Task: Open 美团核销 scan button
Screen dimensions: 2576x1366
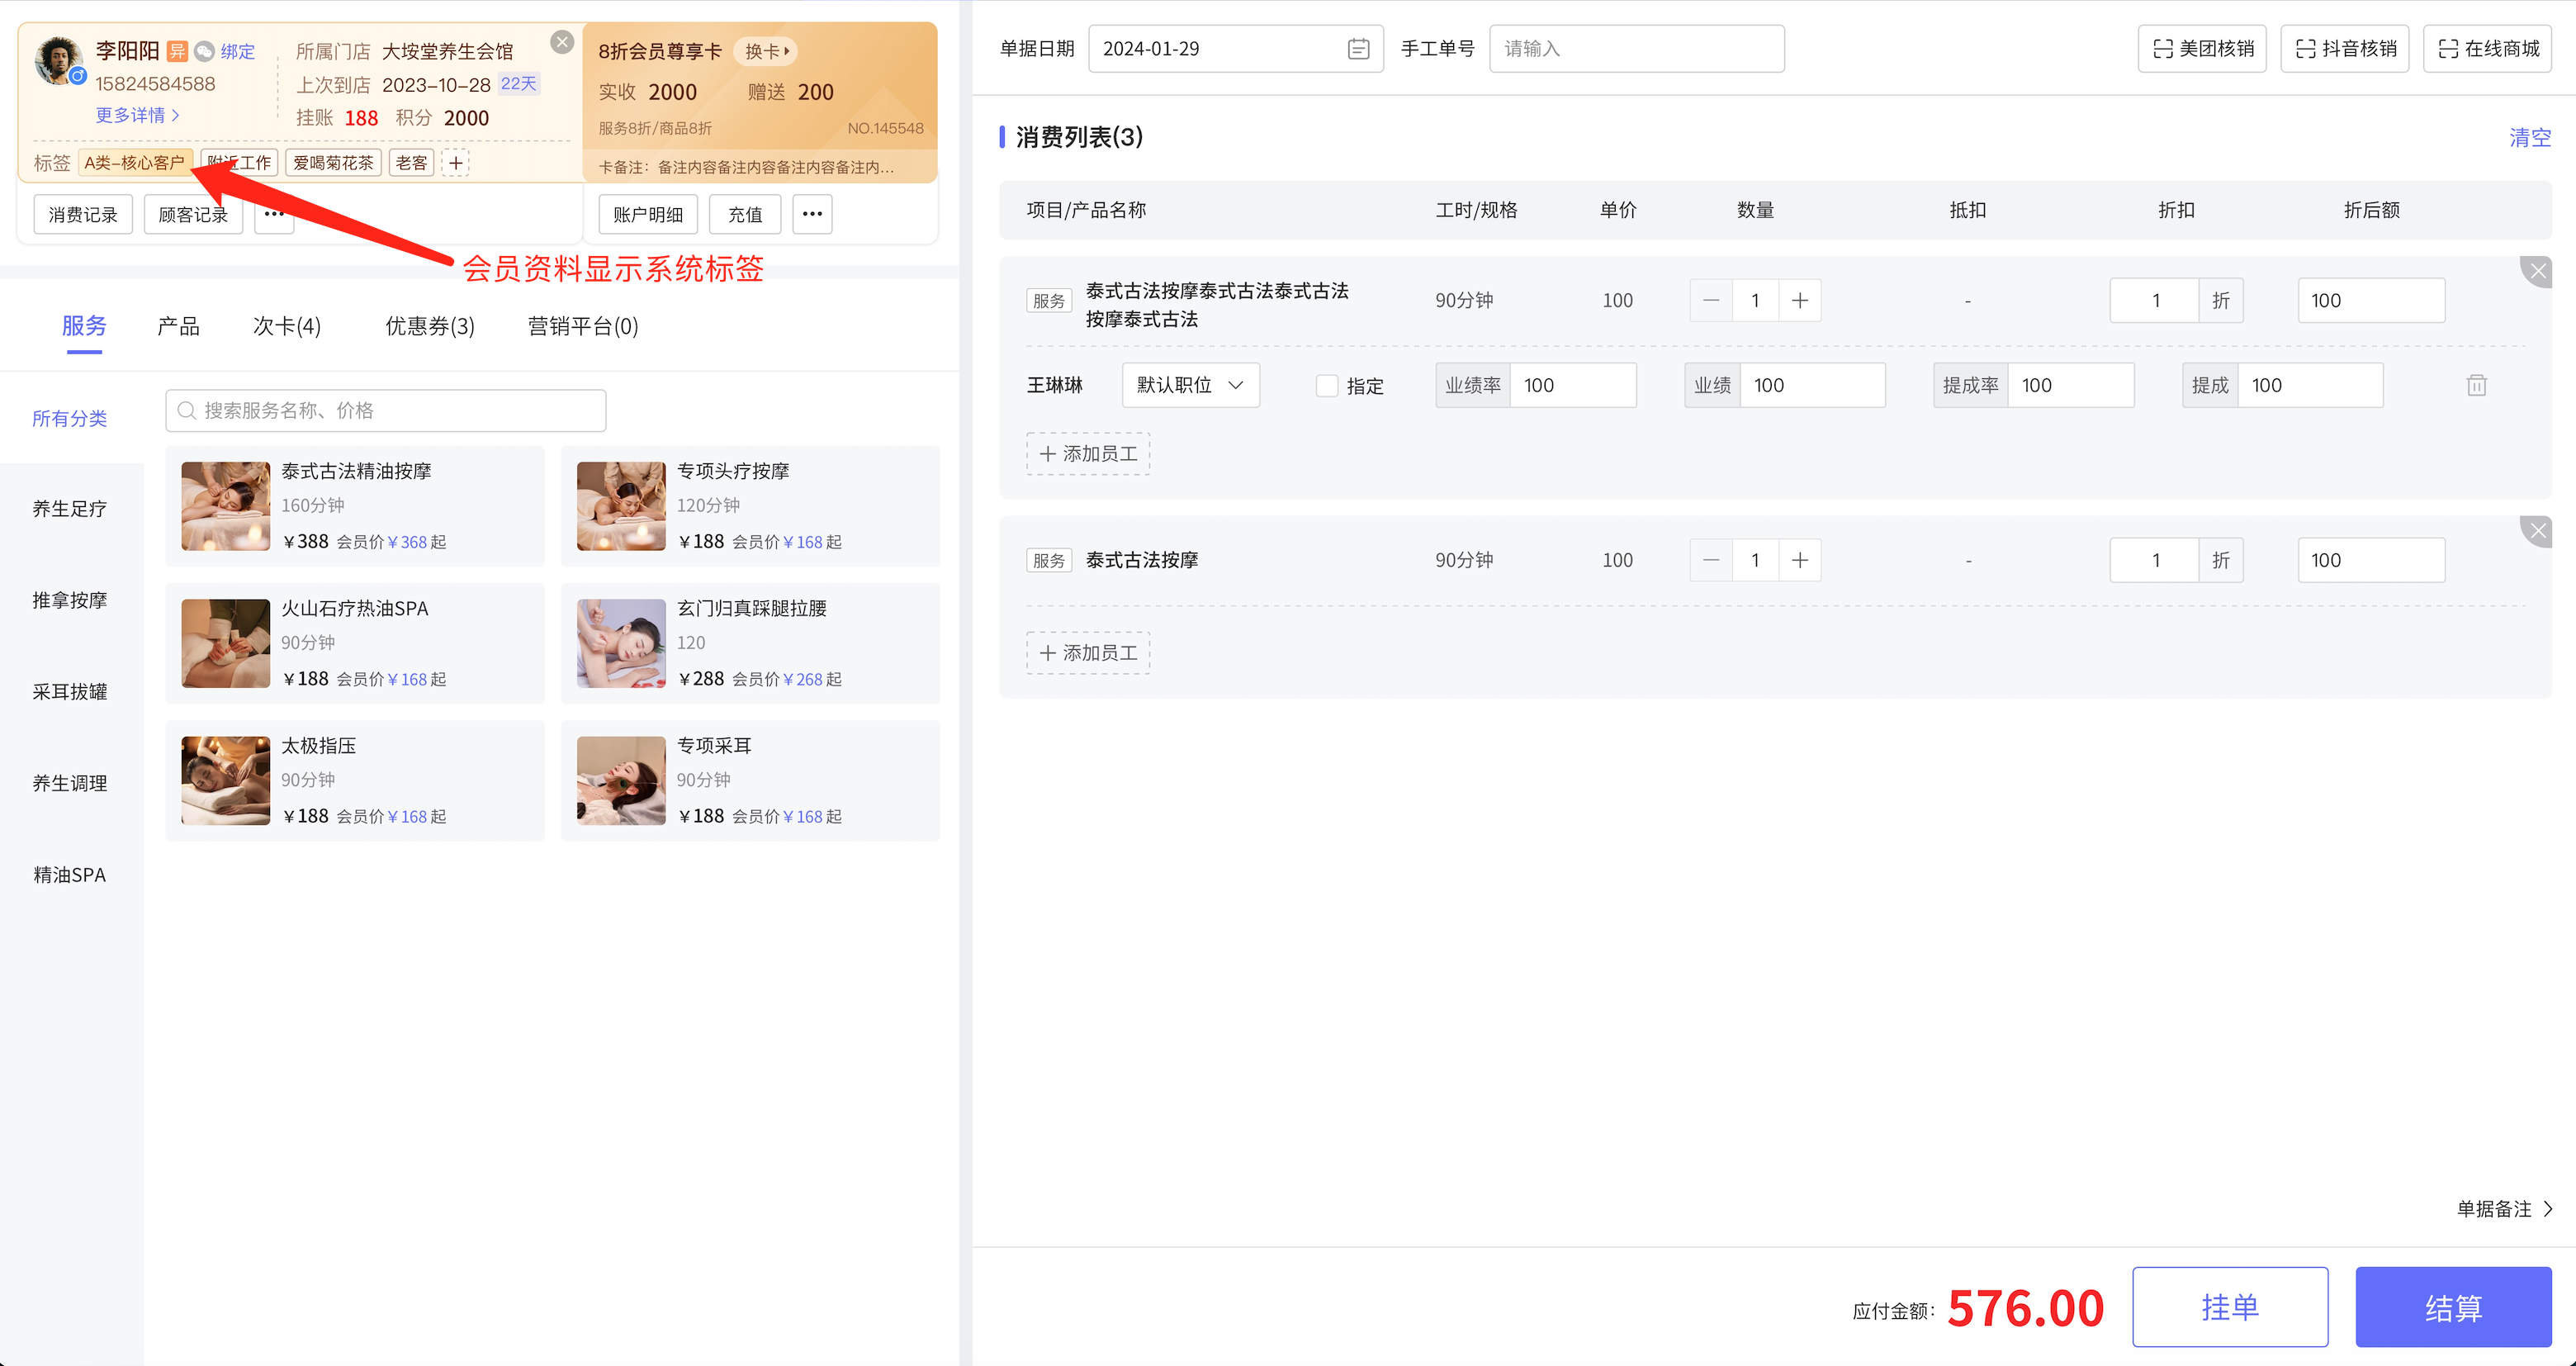Action: 2201,49
